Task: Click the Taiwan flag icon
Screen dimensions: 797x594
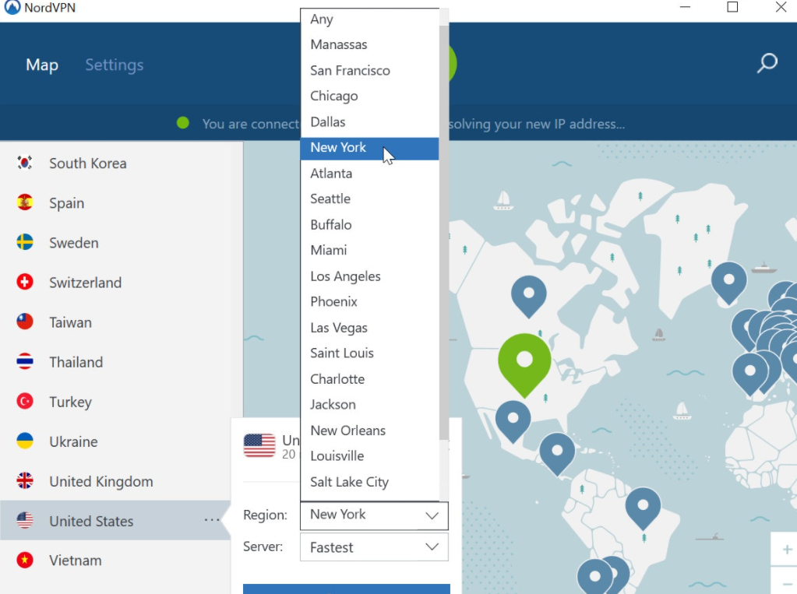Action: point(25,322)
